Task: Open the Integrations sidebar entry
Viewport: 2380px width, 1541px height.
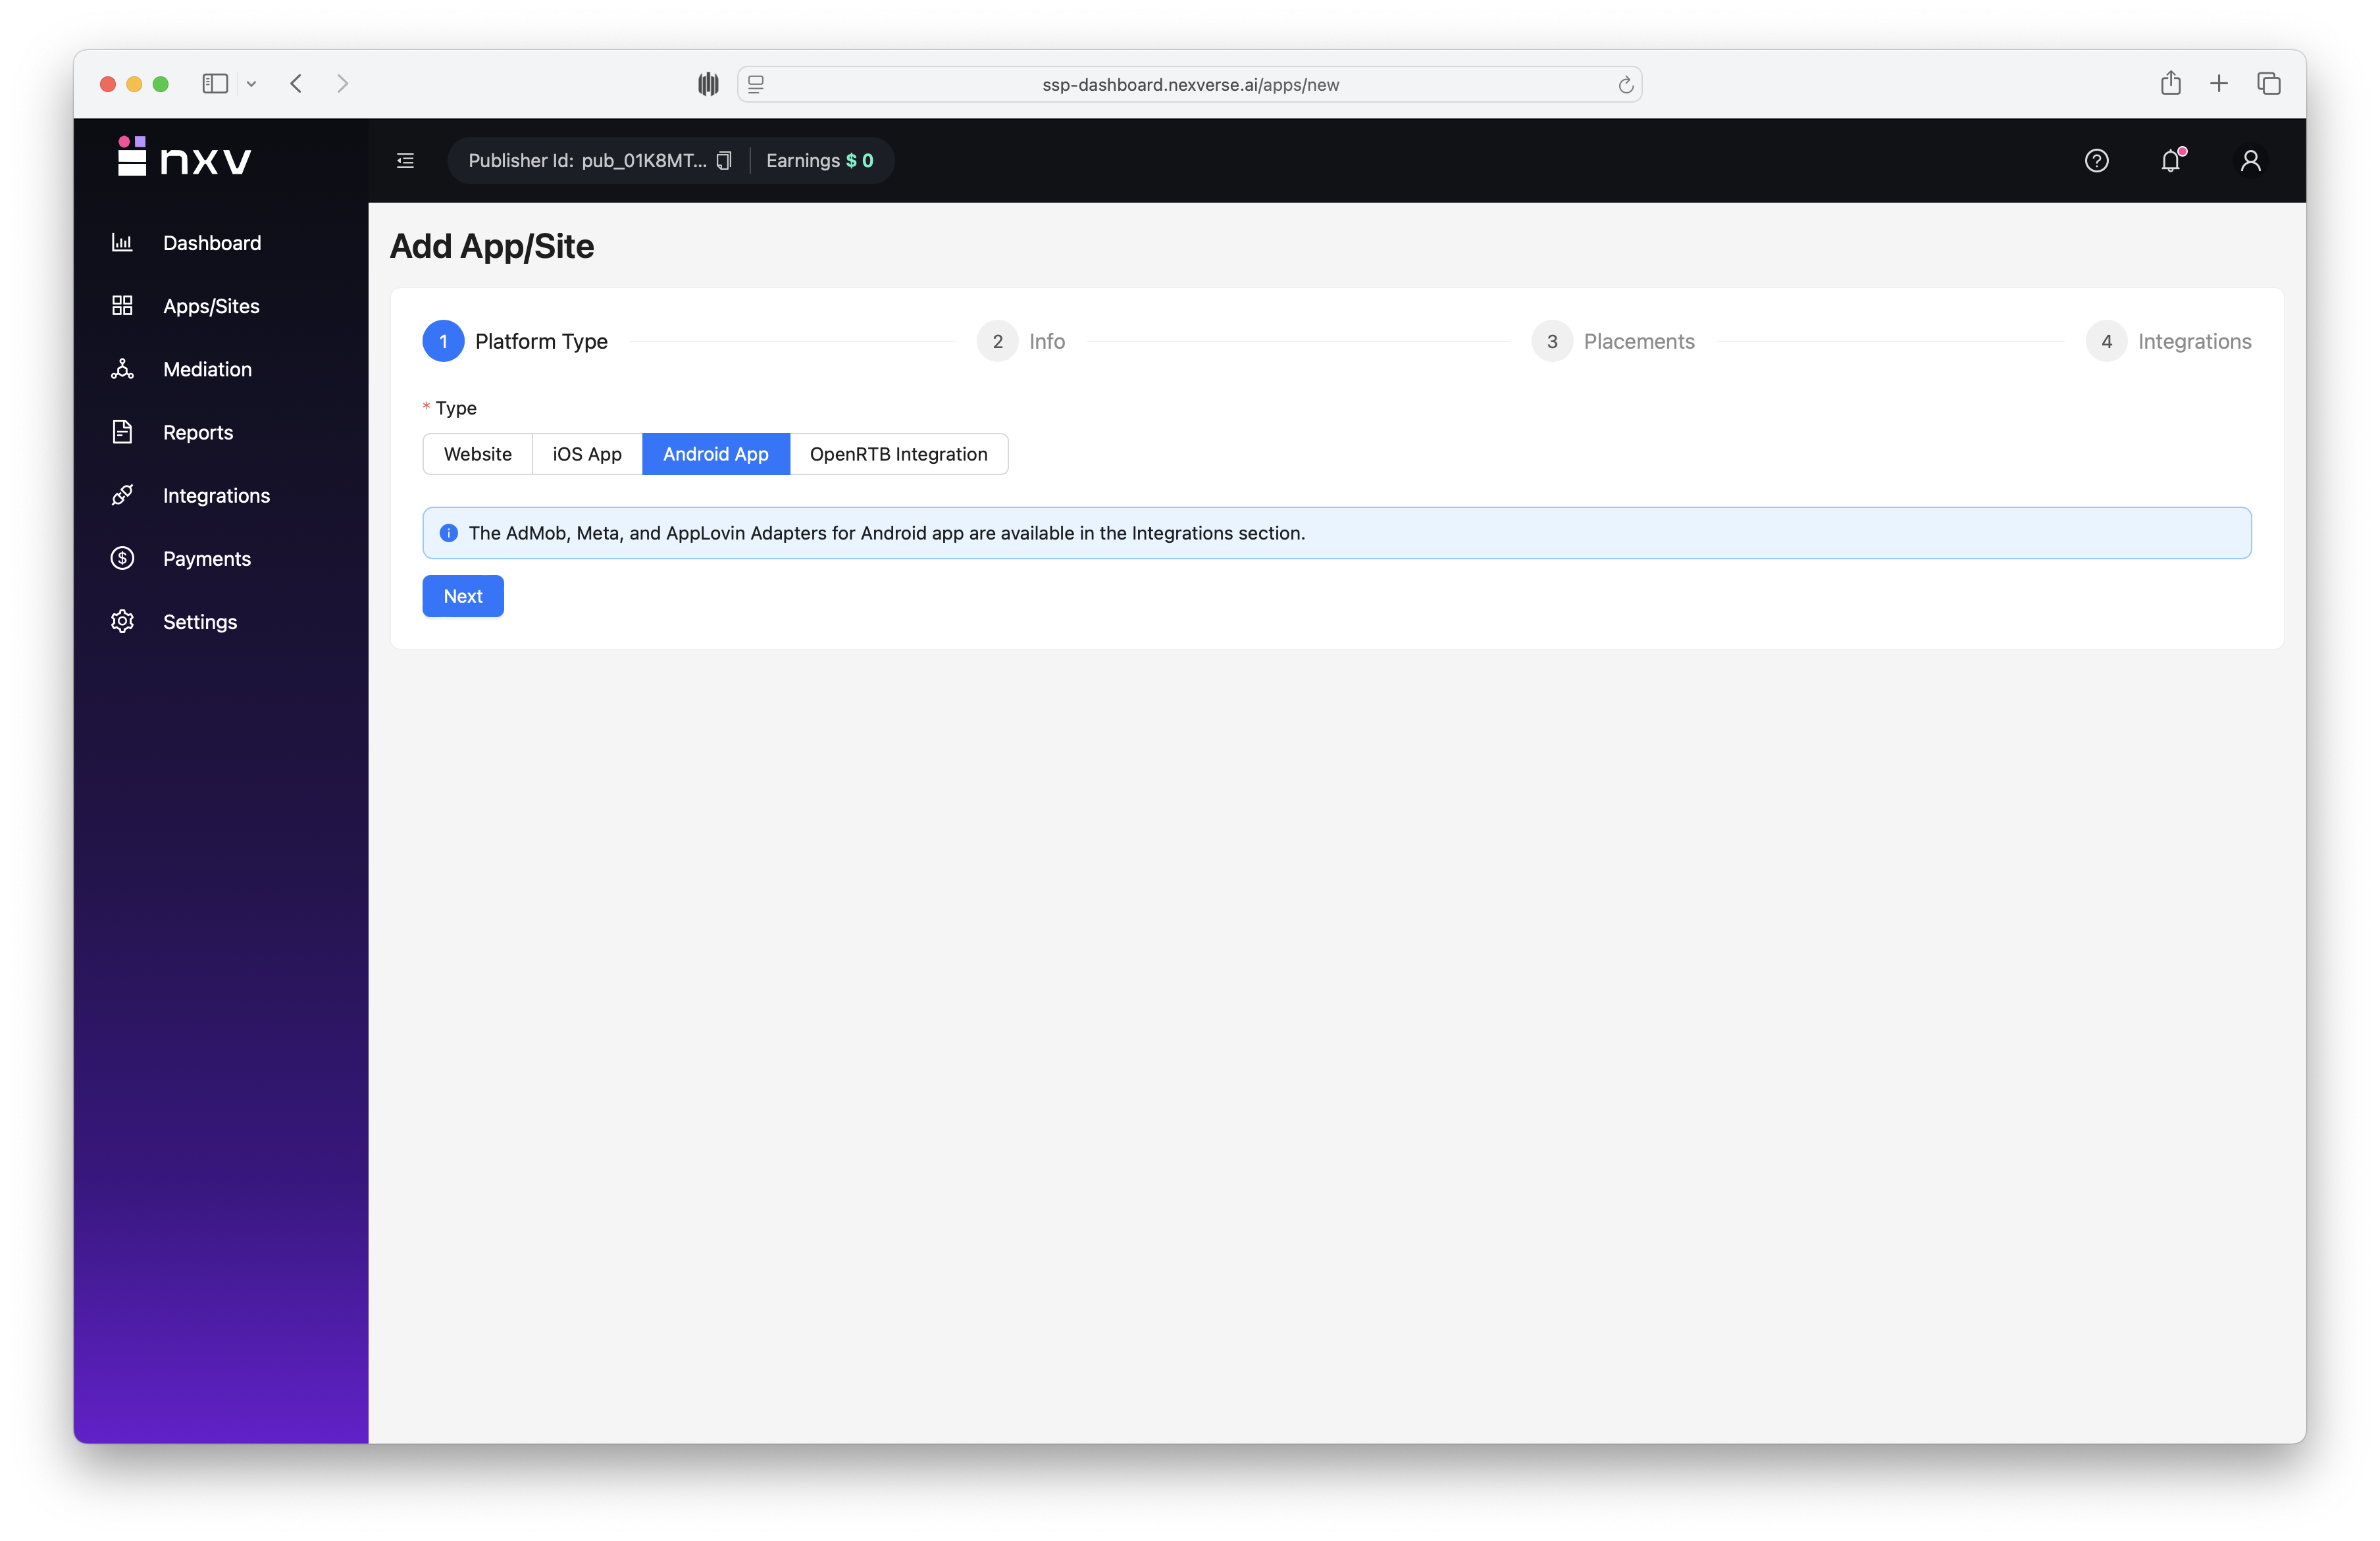Action: click(216, 494)
